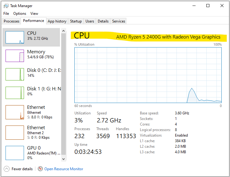Select the Disk 0 mini graph thumbnail
Screen dimensions: 230x177
click(15, 74)
